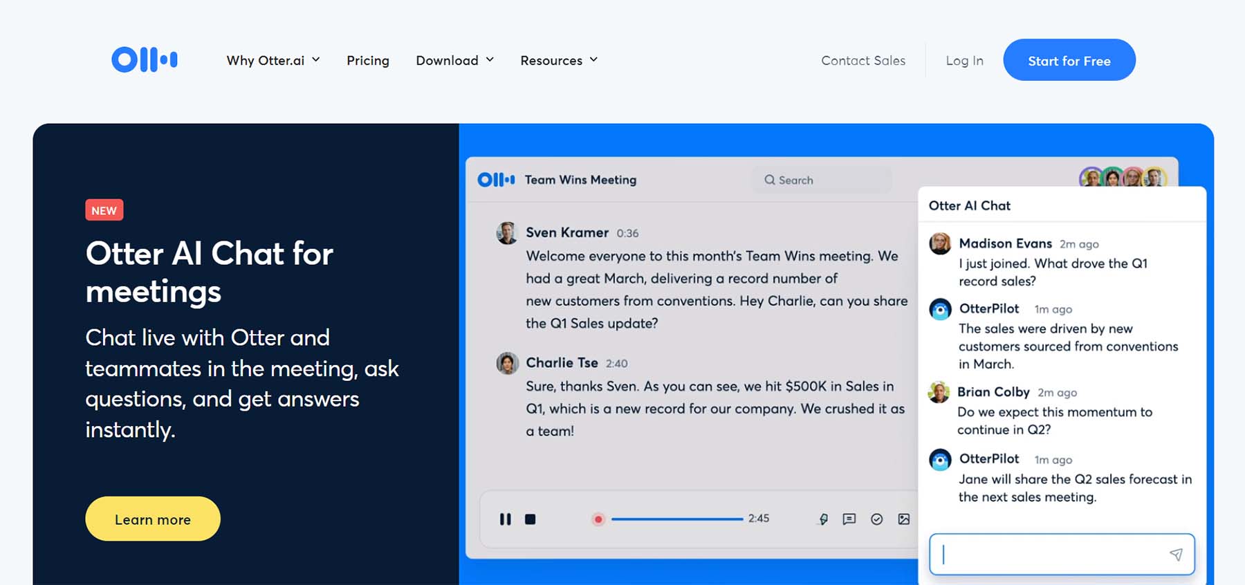Click the participant avatars group at top right
This screenshot has width=1245, height=585.
(x=1123, y=177)
